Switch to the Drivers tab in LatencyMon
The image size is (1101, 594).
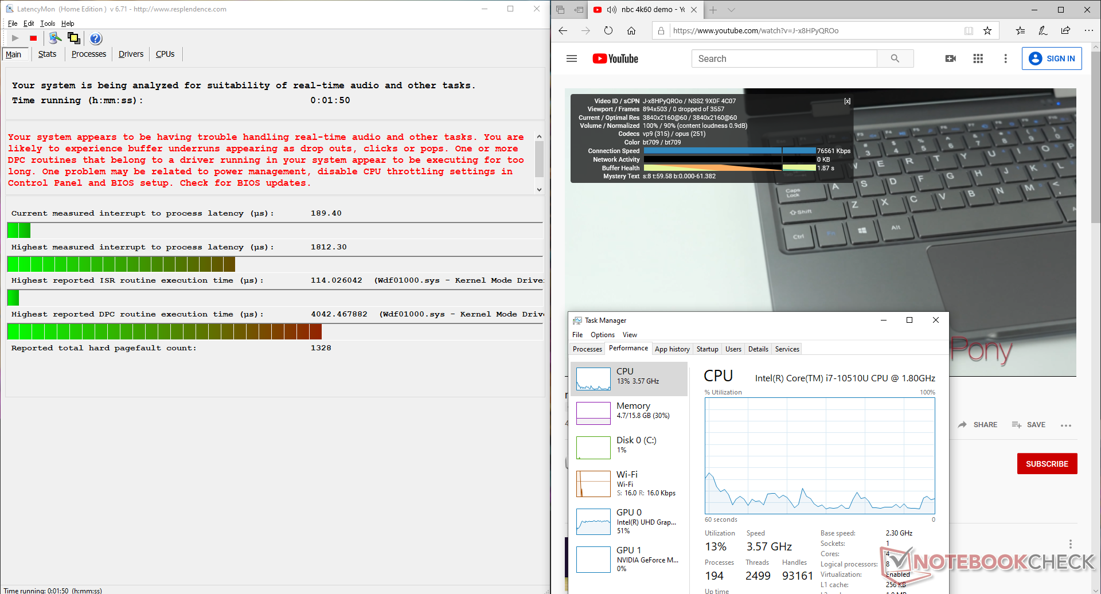[x=131, y=54]
